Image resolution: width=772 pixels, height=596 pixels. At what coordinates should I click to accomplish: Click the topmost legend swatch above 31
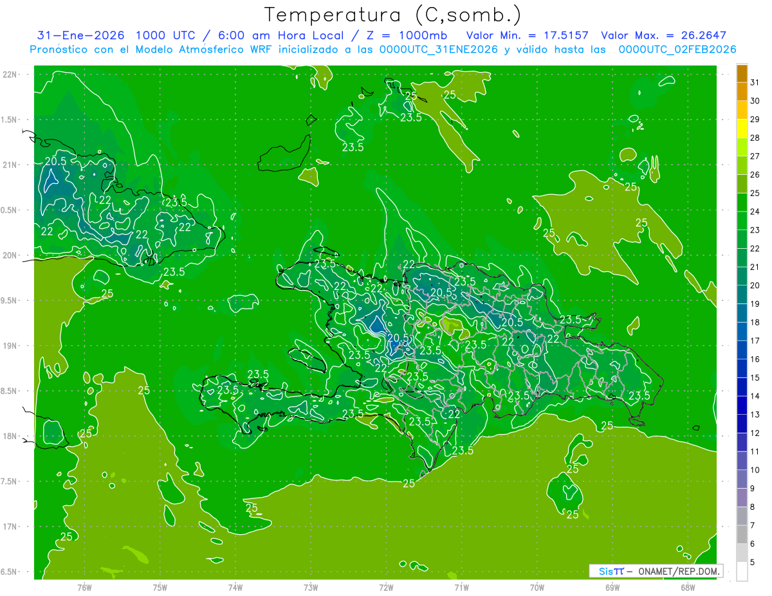pos(742,73)
